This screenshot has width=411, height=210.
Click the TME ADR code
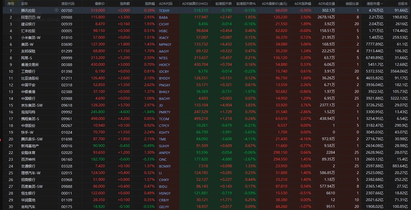click(163, 139)
